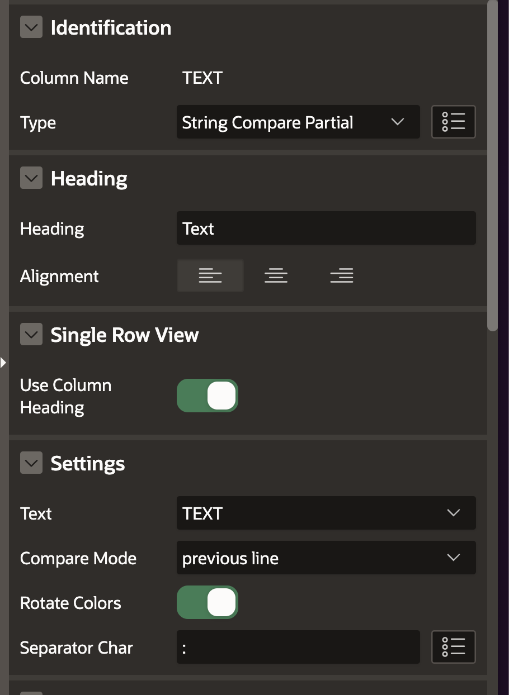This screenshot has height=695, width=509.
Task: Click the Settings section title
Action: (88, 464)
